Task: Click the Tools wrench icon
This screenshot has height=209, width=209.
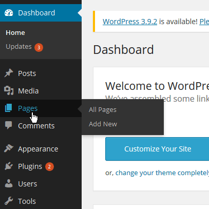Action: coord(9,201)
